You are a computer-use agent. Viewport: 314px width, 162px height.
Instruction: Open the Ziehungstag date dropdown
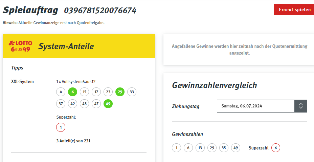click(x=262, y=106)
